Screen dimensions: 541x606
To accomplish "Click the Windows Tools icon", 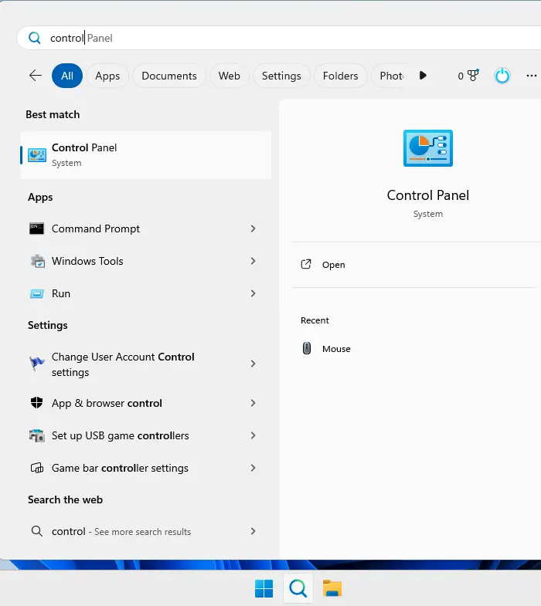I will click(37, 262).
